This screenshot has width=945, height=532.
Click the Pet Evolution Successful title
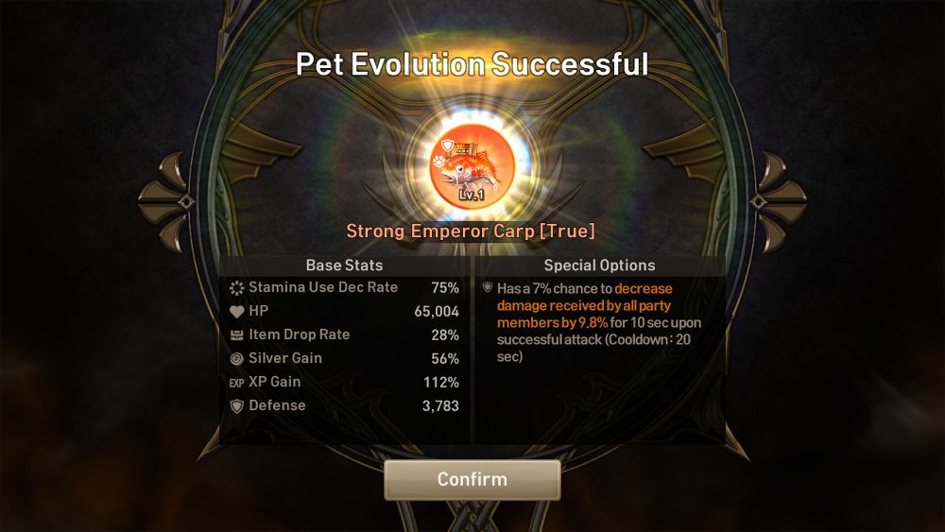pos(472,64)
